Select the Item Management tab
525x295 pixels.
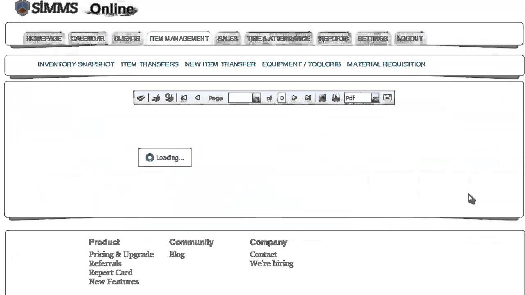coord(179,39)
